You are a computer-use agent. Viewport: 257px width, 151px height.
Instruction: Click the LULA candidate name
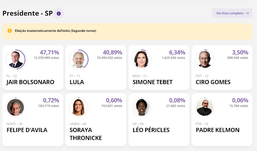[x=77, y=82]
